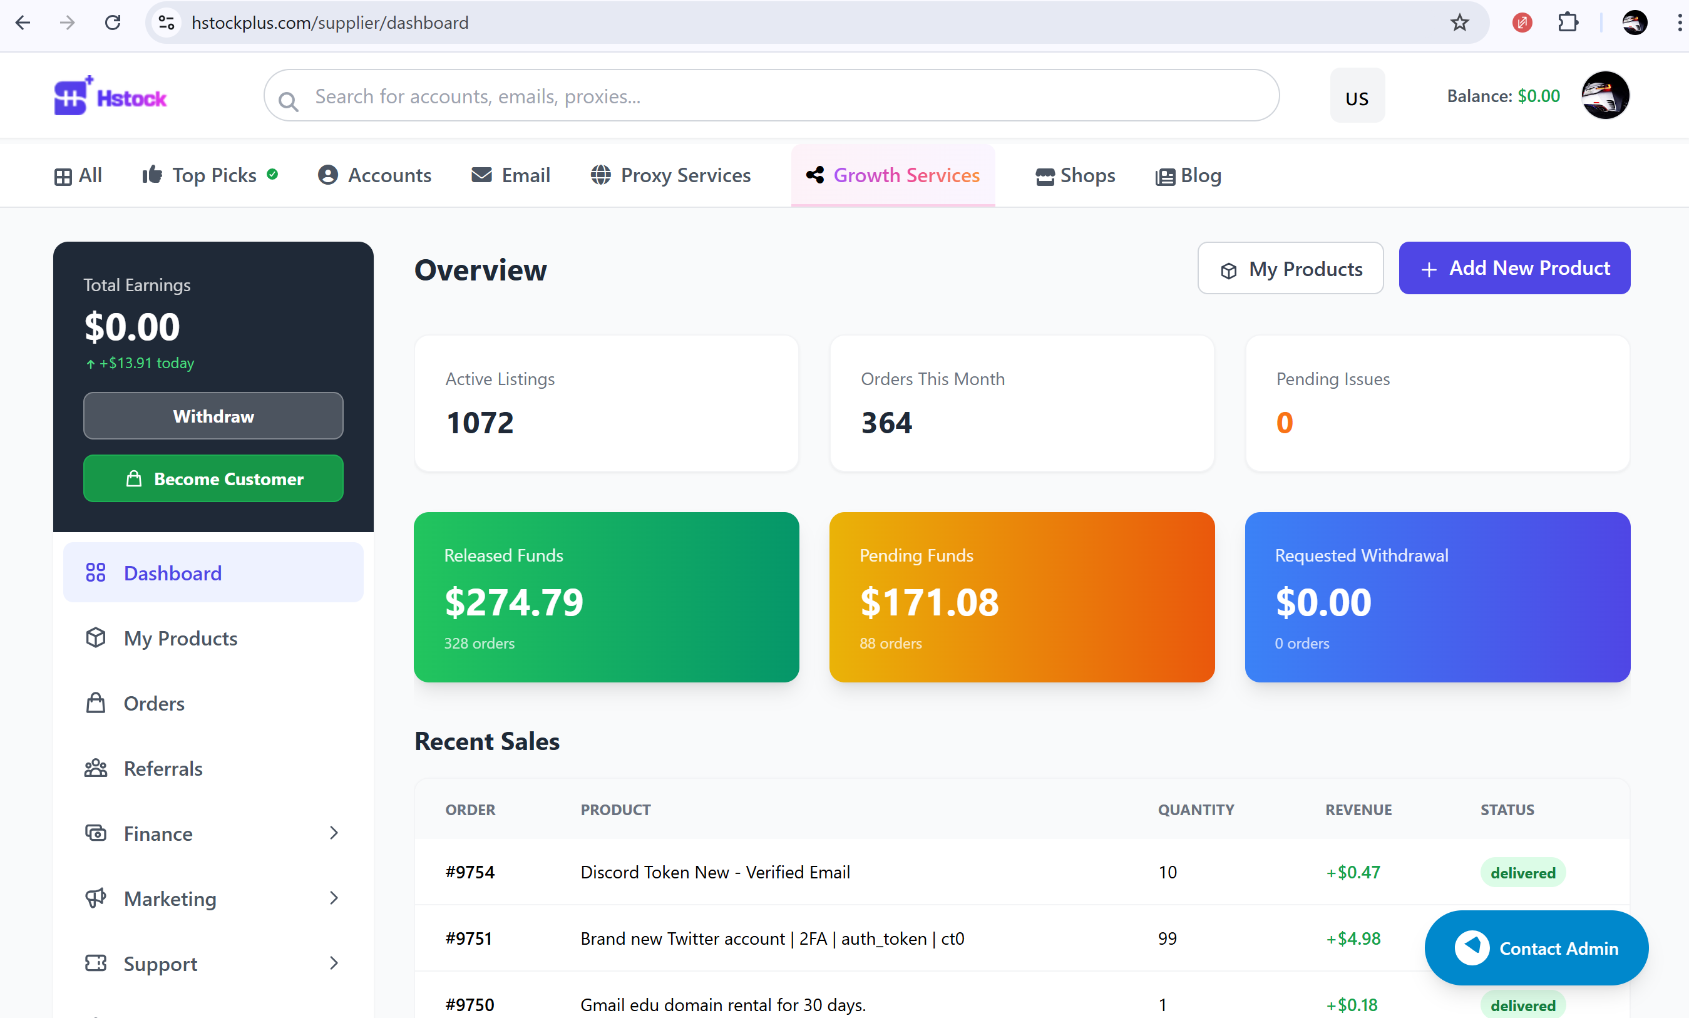Open Orders using the lock icon
This screenshot has height=1018, width=1689.
pos(96,702)
